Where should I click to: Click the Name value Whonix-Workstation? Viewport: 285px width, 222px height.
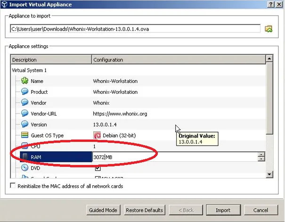coord(115,81)
